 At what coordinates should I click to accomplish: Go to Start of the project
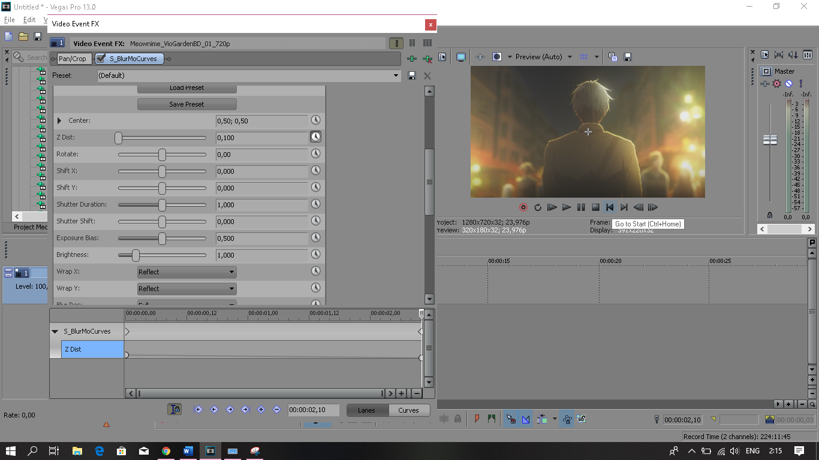click(x=610, y=207)
